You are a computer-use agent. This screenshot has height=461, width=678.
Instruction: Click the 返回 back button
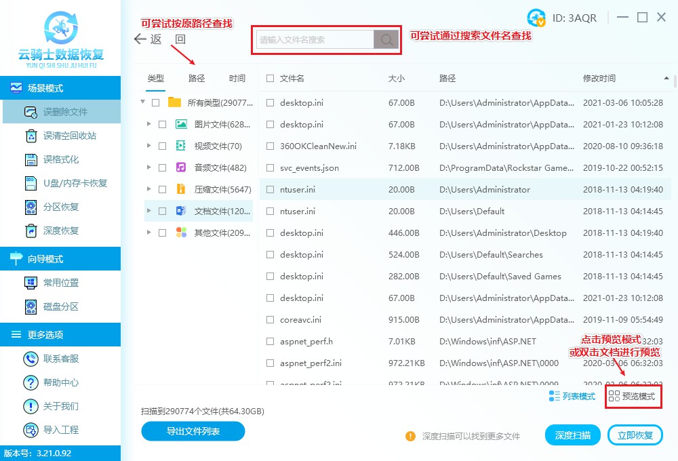(161, 39)
